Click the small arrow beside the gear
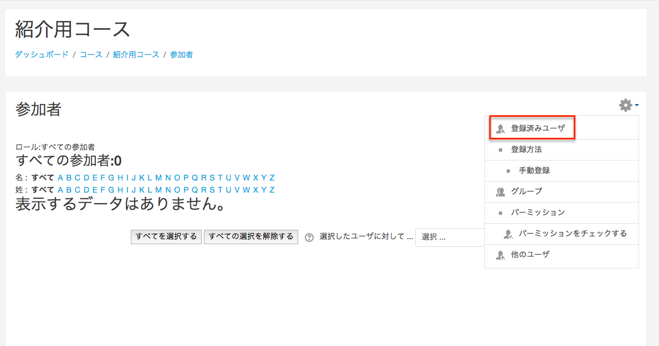Viewport: 659px width, 346px height. click(637, 105)
